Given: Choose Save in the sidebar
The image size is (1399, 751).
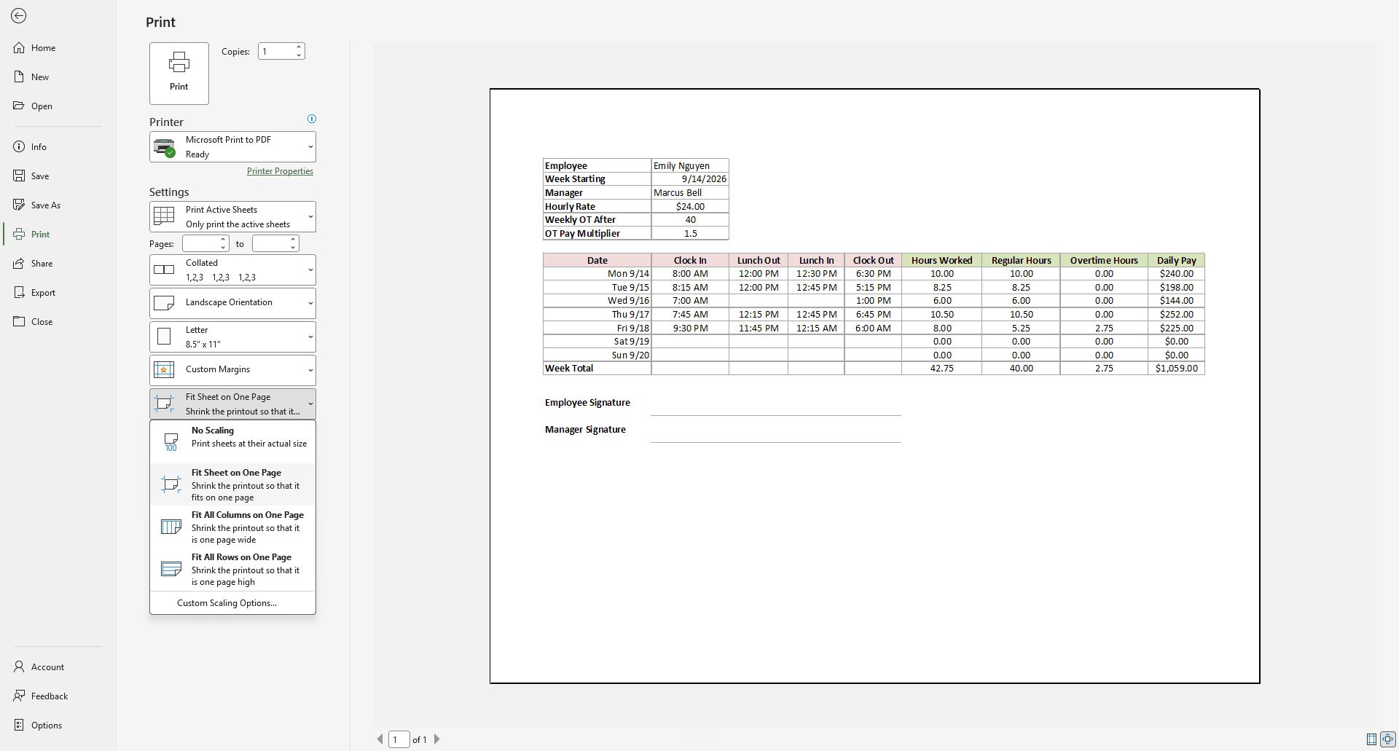Looking at the screenshot, I should [x=58, y=176].
